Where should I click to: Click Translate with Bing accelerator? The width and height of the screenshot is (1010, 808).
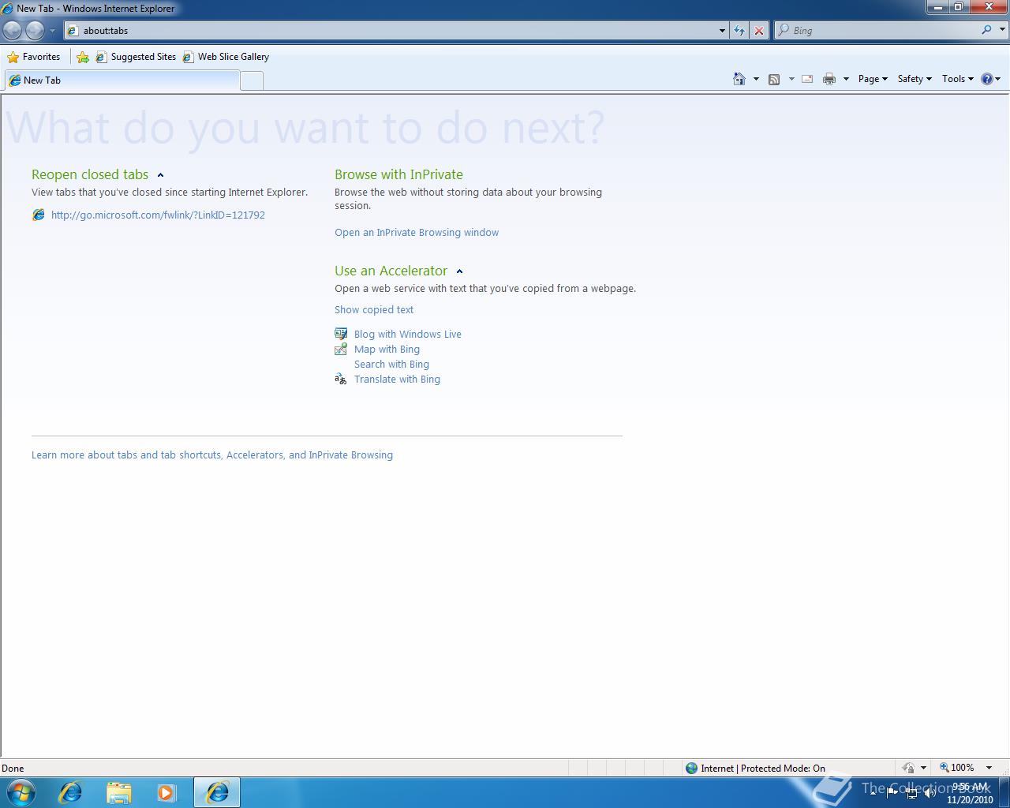pos(397,379)
